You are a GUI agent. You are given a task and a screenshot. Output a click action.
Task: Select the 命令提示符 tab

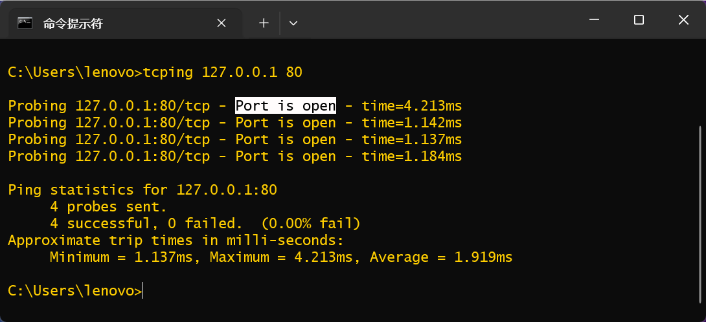[126, 23]
